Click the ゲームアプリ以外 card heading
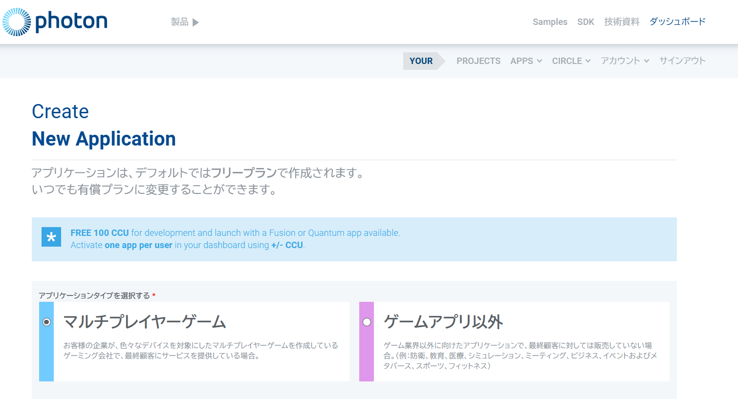 coord(443,322)
